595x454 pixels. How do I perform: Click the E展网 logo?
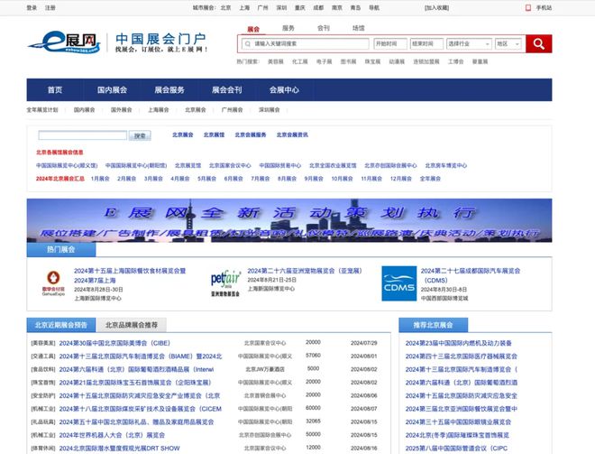64,42
